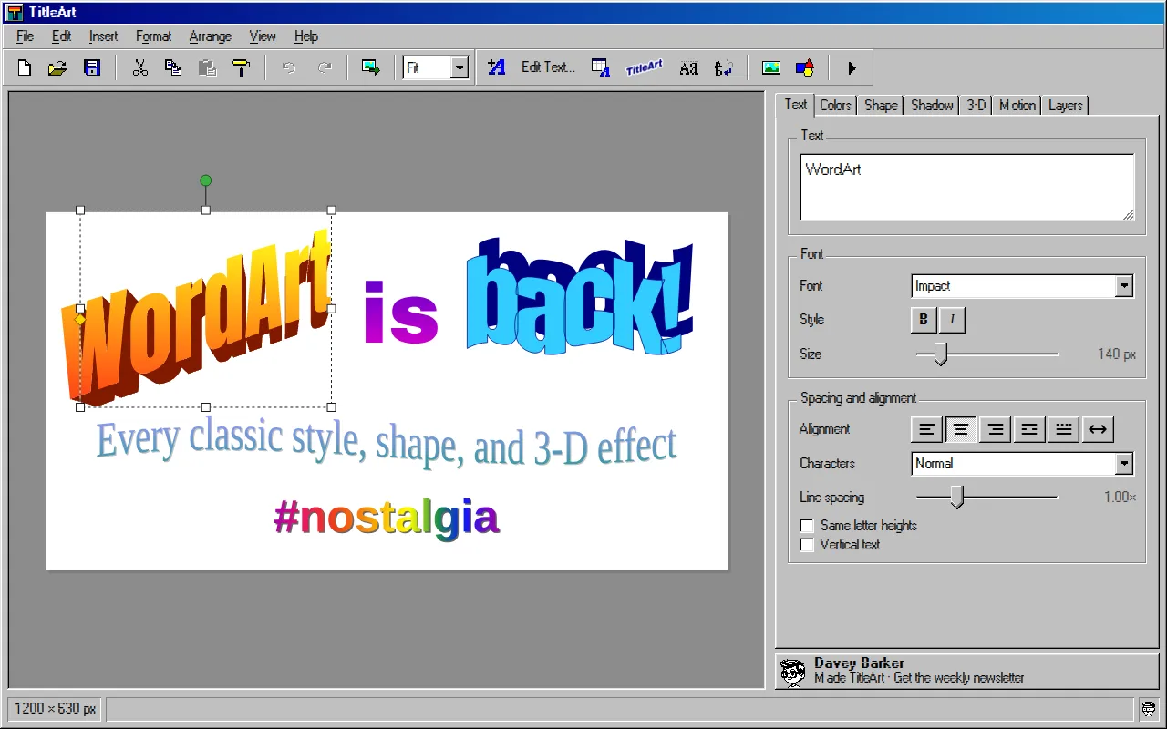Set alignment to right
1167x729 pixels.
click(x=996, y=429)
